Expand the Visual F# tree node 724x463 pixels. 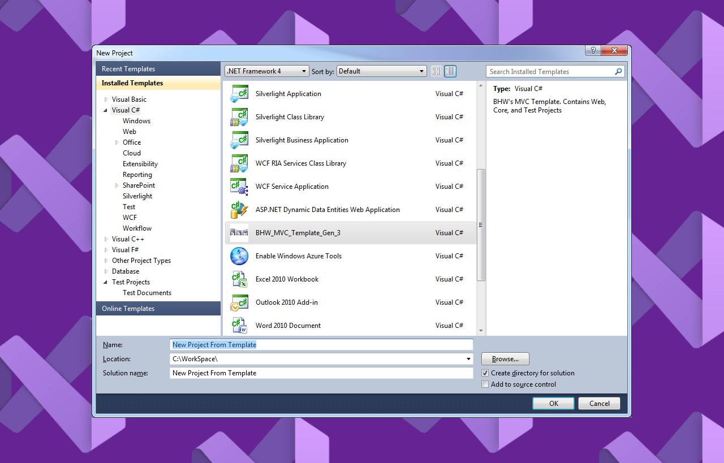(x=106, y=250)
